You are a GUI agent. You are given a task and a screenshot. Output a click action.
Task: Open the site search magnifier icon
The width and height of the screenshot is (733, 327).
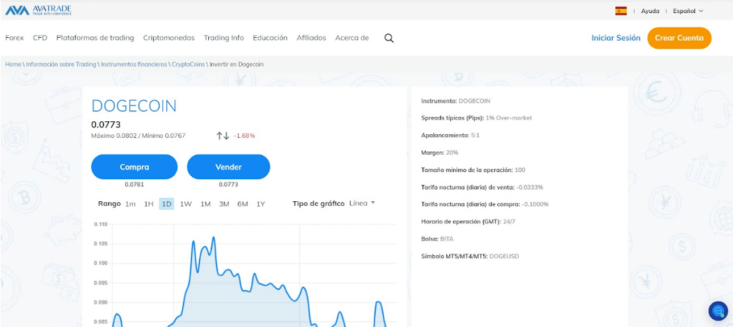click(x=389, y=39)
